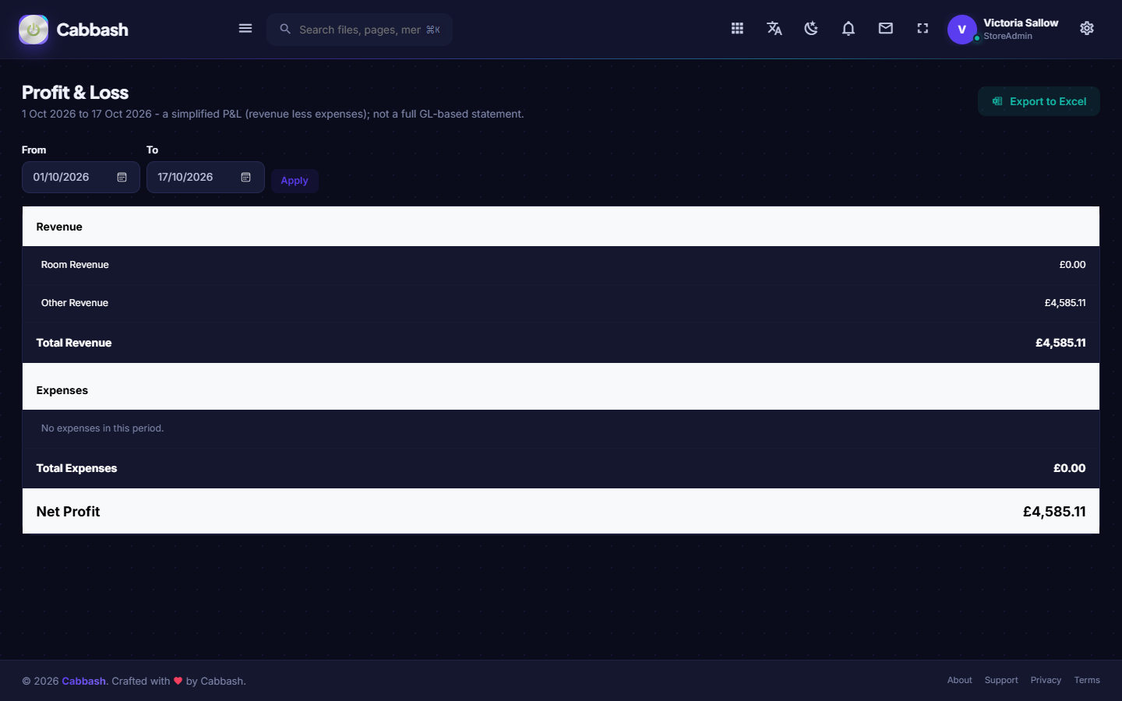The image size is (1122, 701).
Task: Select the Other Revenue row label
Action: [x=75, y=303]
